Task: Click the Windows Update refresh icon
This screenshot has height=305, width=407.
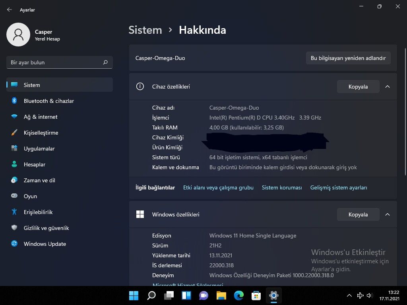Action: [14, 243]
